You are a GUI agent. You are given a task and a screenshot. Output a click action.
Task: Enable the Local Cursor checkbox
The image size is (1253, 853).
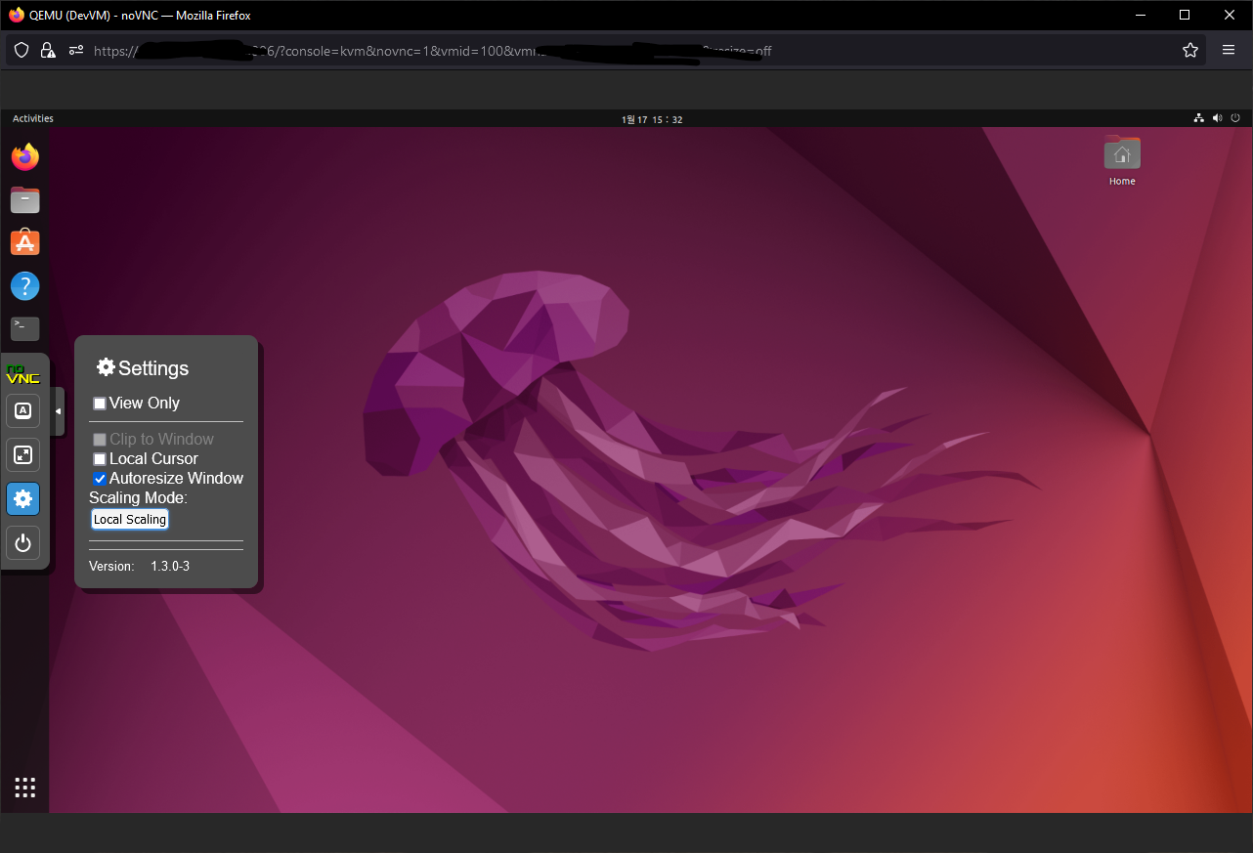(x=100, y=459)
